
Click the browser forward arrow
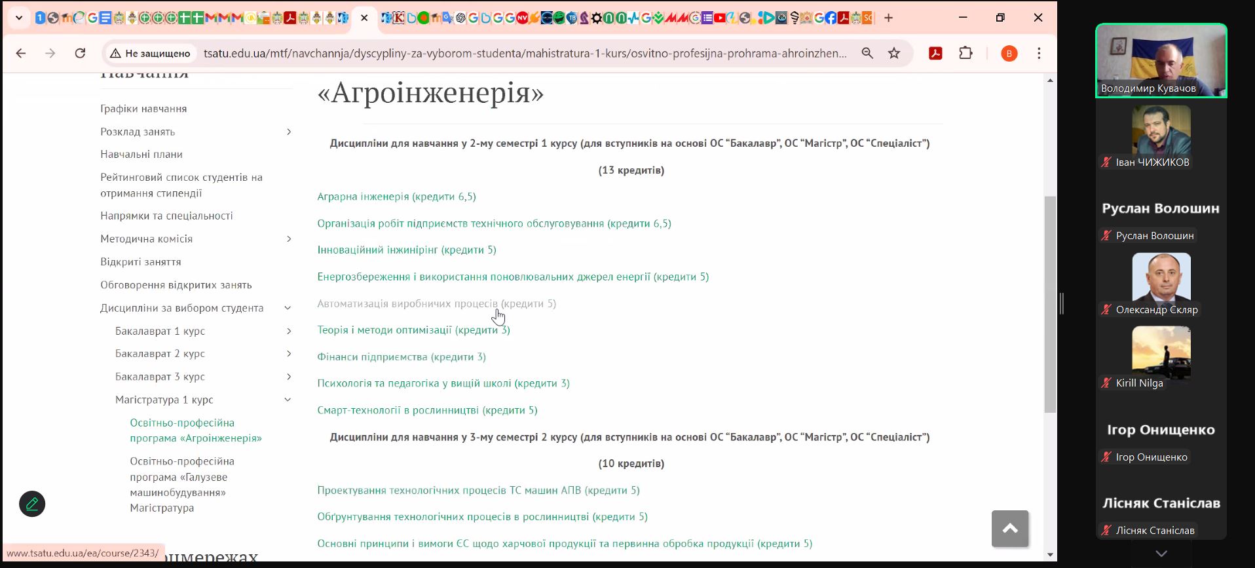coord(50,53)
